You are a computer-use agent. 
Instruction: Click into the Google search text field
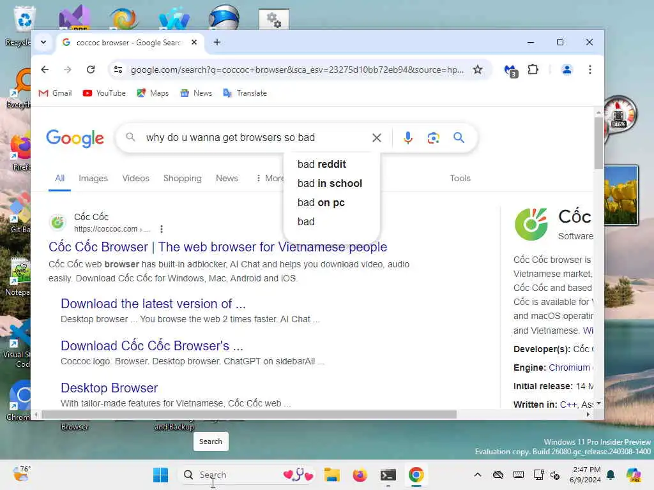(254, 138)
